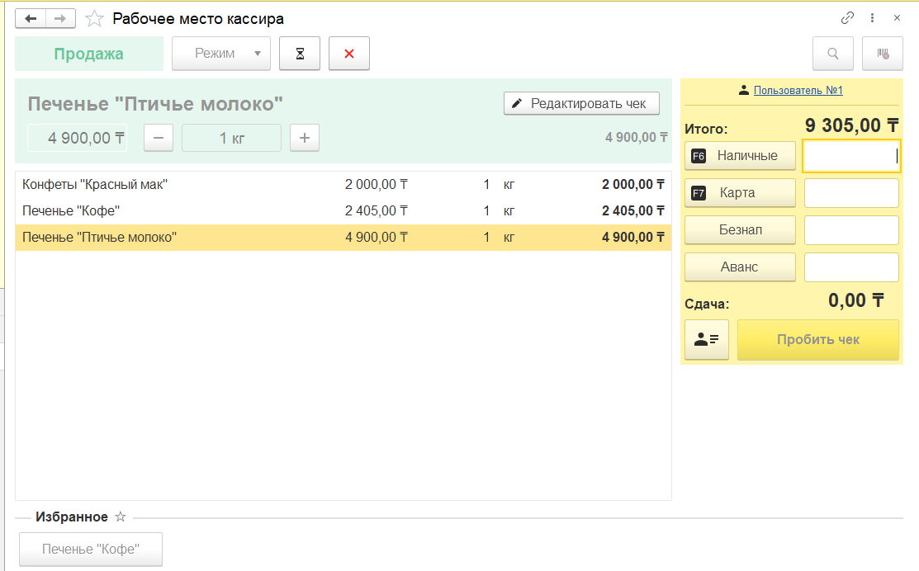Open the three-dot more options menu
The width and height of the screenshot is (919, 571).
pos(872,18)
